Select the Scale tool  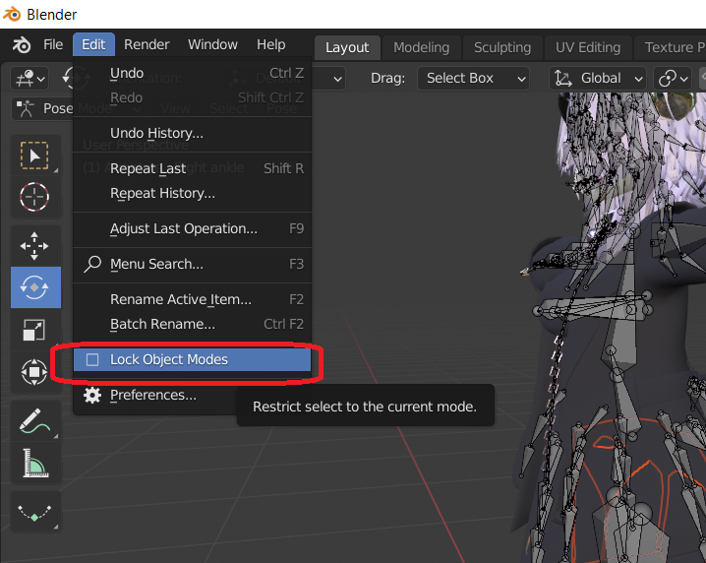pyautogui.click(x=34, y=330)
